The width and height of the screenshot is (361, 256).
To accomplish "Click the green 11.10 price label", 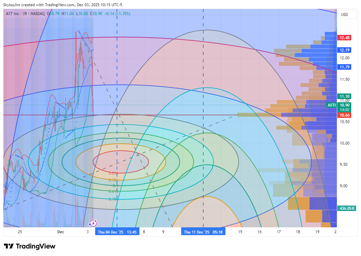I will (345, 96).
